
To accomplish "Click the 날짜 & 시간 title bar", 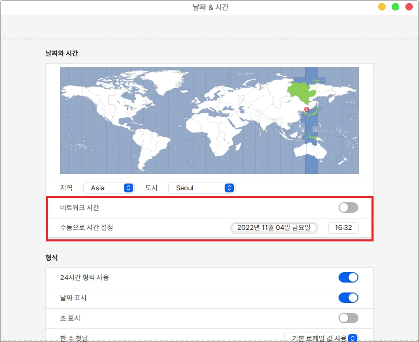I will point(210,7).
